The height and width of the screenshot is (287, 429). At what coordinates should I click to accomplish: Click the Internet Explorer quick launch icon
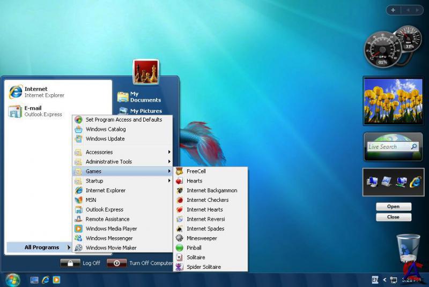click(46, 280)
